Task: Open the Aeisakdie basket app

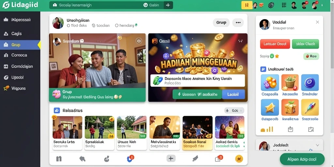Action: [x=290, y=83]
